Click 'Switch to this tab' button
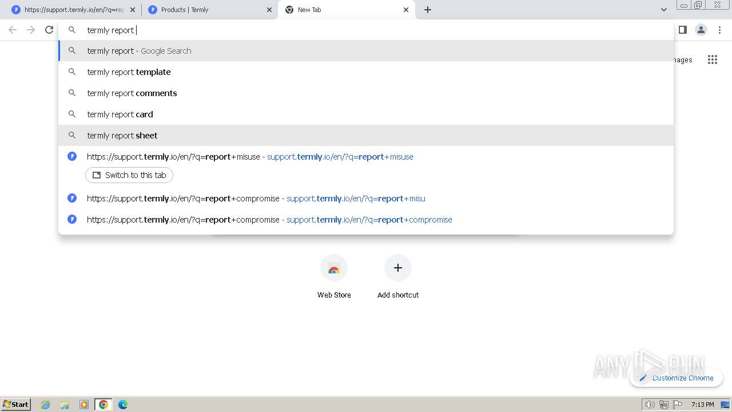The width and height of the screenshot is (732, 412). (x=129, y=175)
